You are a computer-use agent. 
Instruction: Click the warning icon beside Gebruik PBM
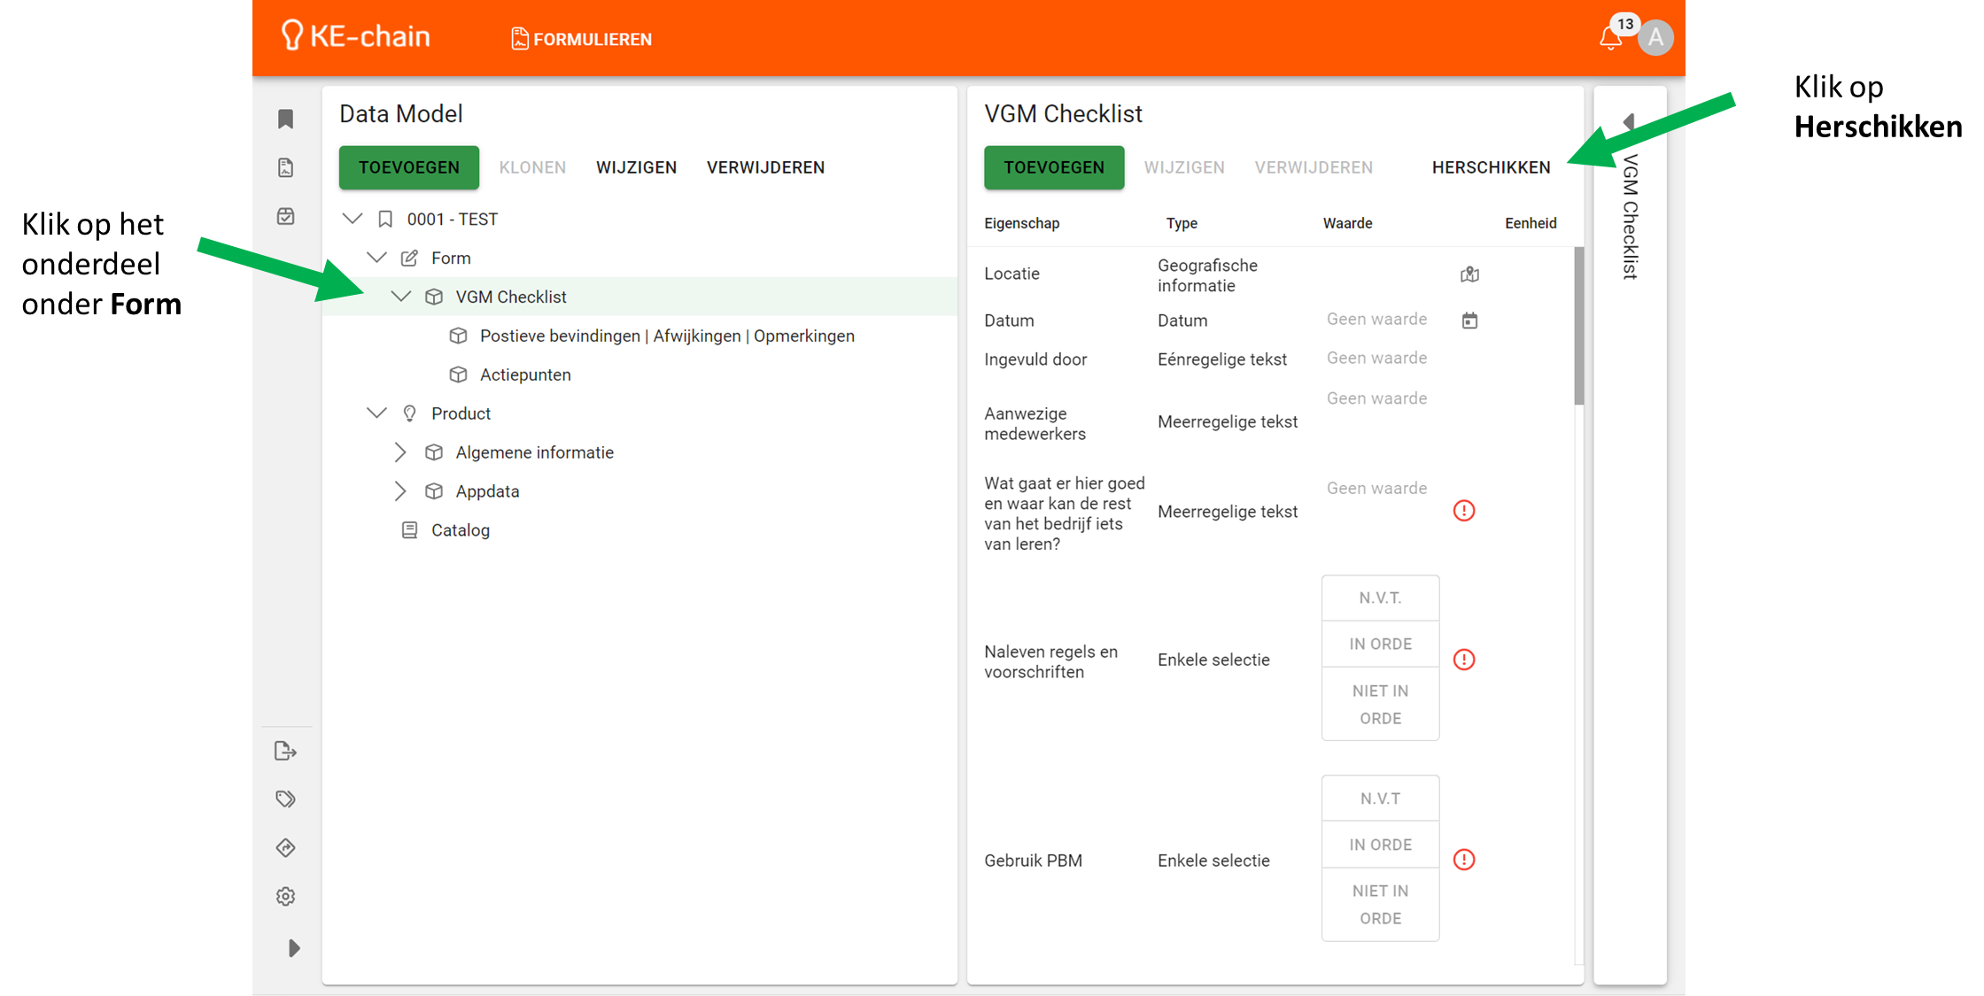(x=1464, y=860)
